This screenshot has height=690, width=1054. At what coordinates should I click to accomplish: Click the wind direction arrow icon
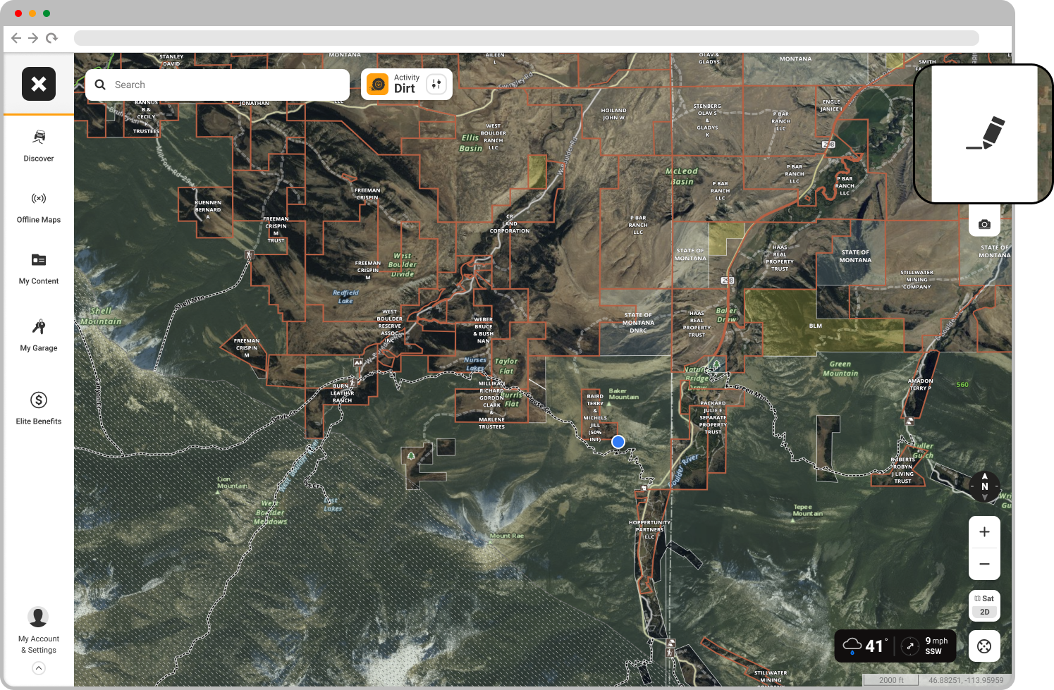910,646
